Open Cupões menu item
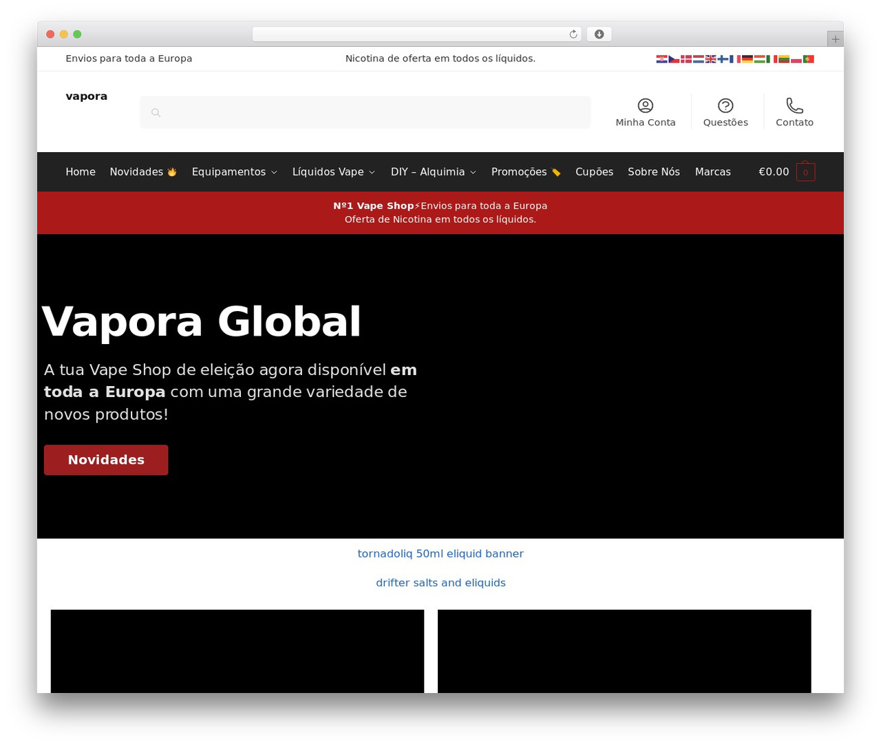Screen dimensions: 881x746 [594, 172]
